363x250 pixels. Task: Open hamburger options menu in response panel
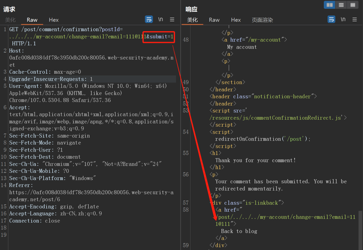(x=354, y=19)
